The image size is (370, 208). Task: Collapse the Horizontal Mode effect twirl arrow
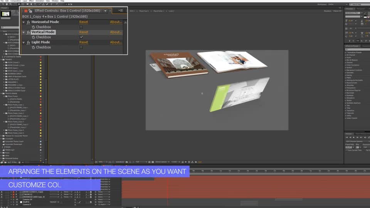pos(24,22)
